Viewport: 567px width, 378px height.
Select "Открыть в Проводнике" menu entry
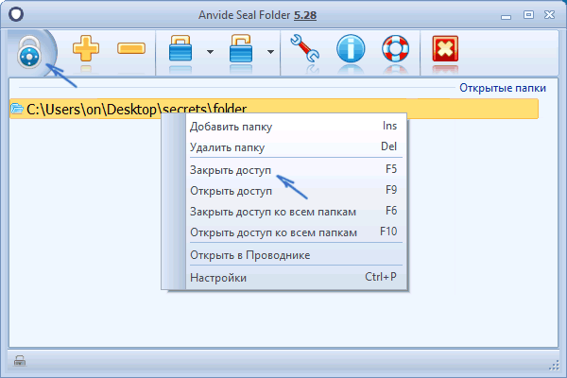click(x=296, y=254)
